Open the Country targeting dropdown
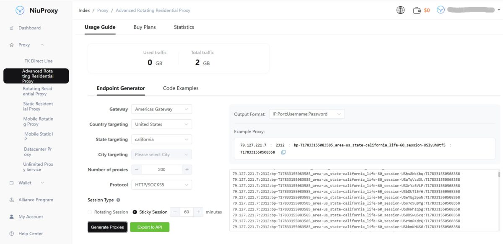This screenshot has height=244, width=503. 162,124
